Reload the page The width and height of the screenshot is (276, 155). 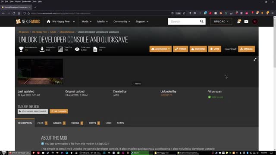pyautogui.click(x=14, y=13)
